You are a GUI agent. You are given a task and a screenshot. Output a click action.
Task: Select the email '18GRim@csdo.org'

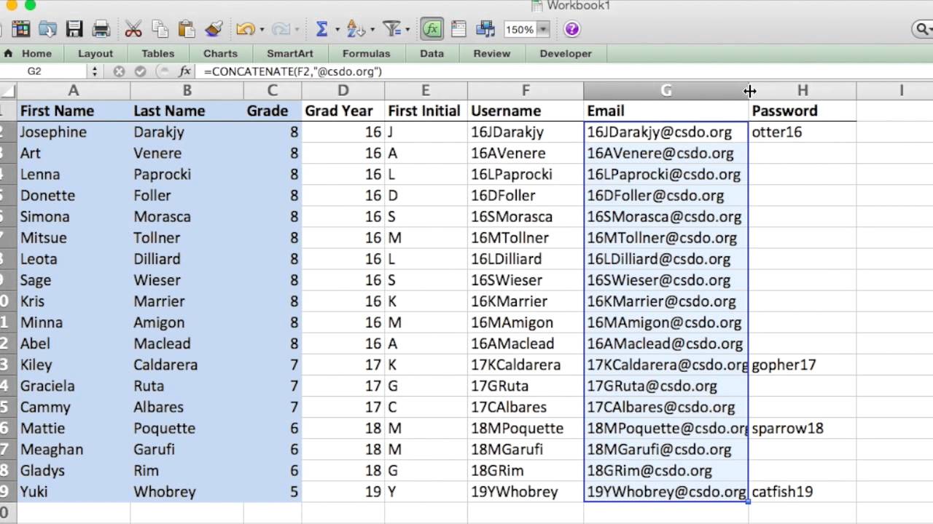666,470
